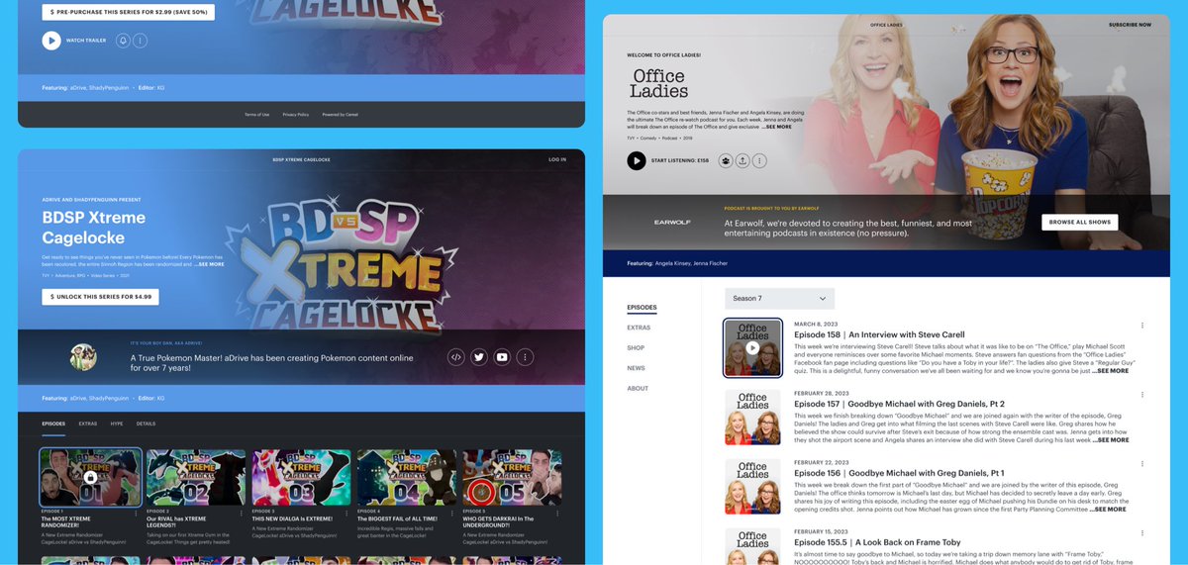Switch to the Details tab
This screenshot has height=565, width=1188.
coord(146,424)
